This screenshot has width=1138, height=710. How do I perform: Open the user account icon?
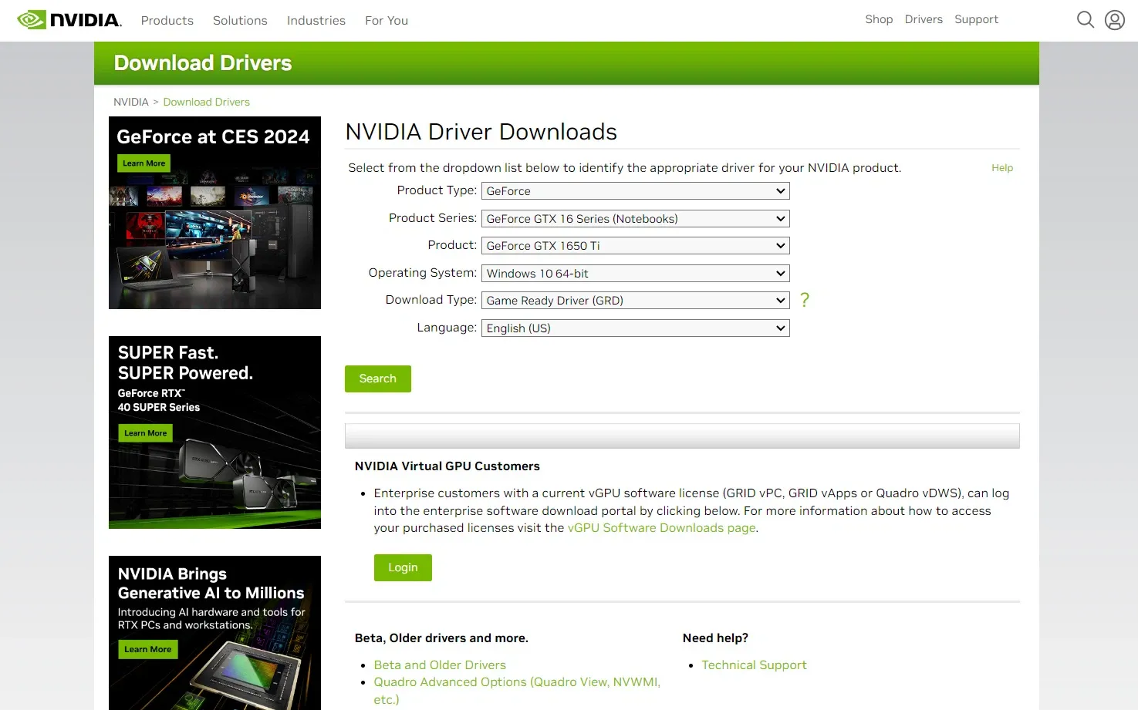[1114, 20]
